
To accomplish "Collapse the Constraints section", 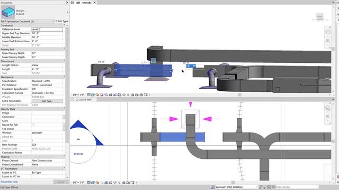I will click(64, 25).
